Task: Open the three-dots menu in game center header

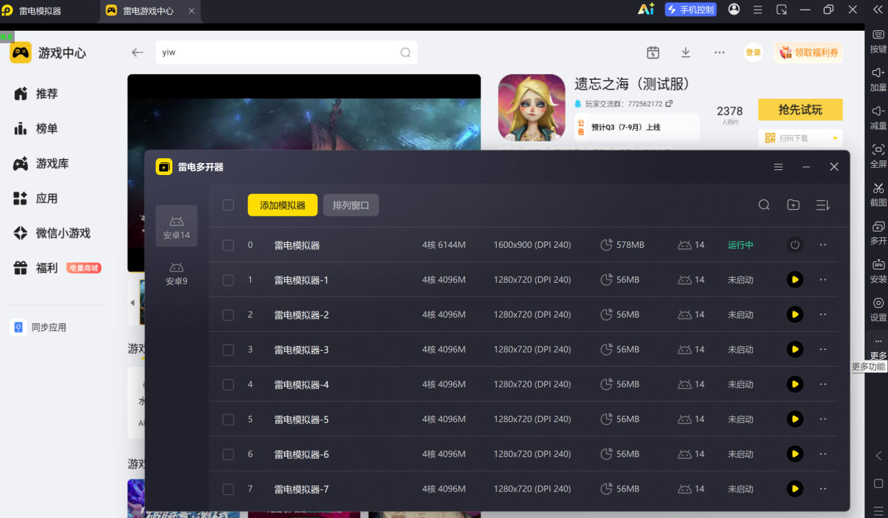Action: (x=719, y=52)
